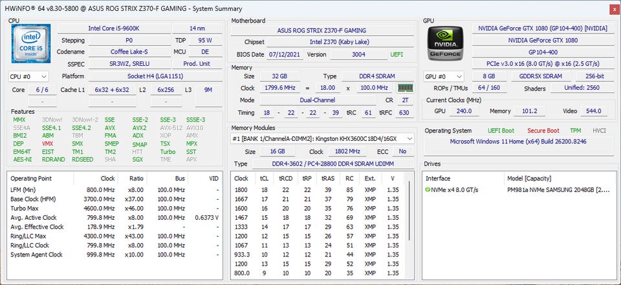Click the 1799.6 MHz memory clock field
This screenshot has height=285, width=621.
(279, 88)
